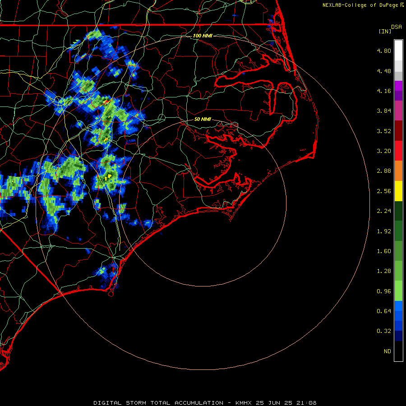This screenshot has width=406, height=406.
Task: Click the light green legend swatch
Action: (398, 291)
